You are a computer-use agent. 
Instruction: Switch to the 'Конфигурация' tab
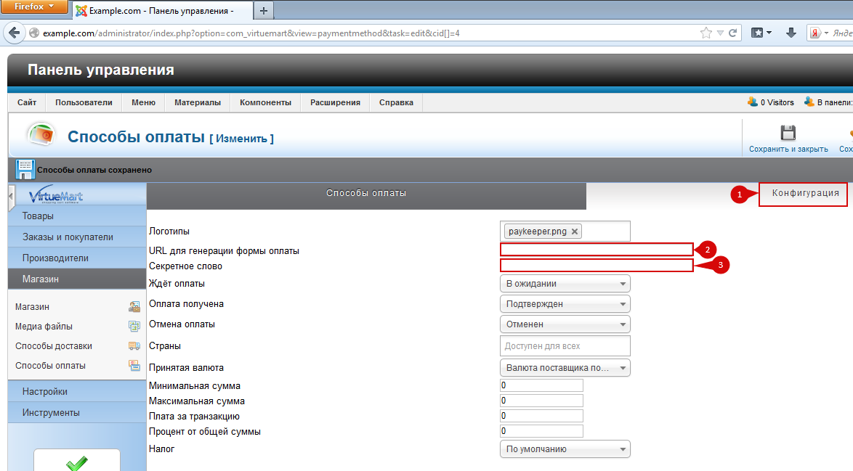[x=804, y=193]
